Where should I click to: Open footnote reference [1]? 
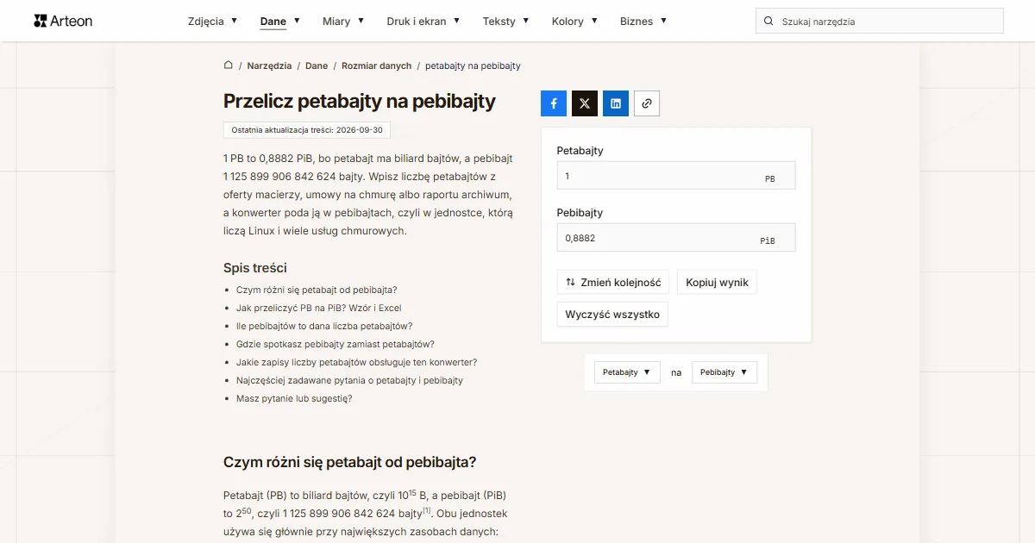tap(427, 510)
